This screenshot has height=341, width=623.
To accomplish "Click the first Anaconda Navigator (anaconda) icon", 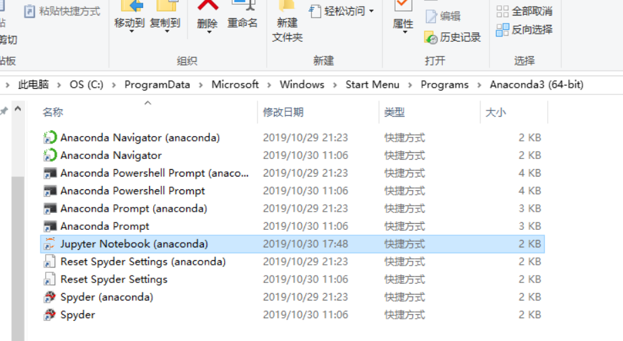I will point(50,137).
